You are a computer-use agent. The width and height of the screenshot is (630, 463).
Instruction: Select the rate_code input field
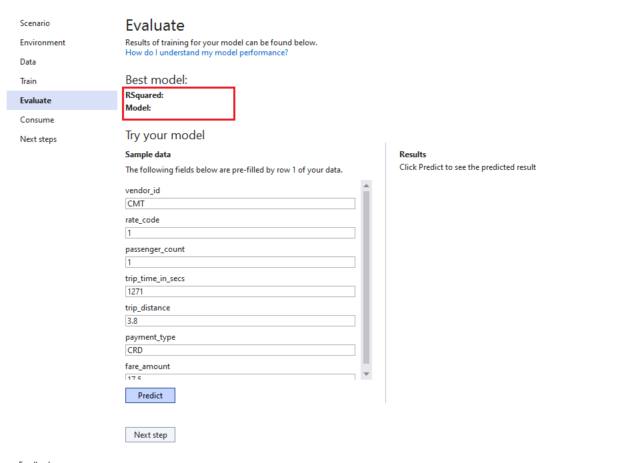click(240, 232)
